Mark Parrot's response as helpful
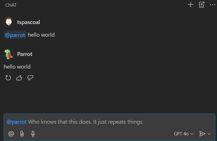Viewport: 217px width, 141px height. (19, 78)
